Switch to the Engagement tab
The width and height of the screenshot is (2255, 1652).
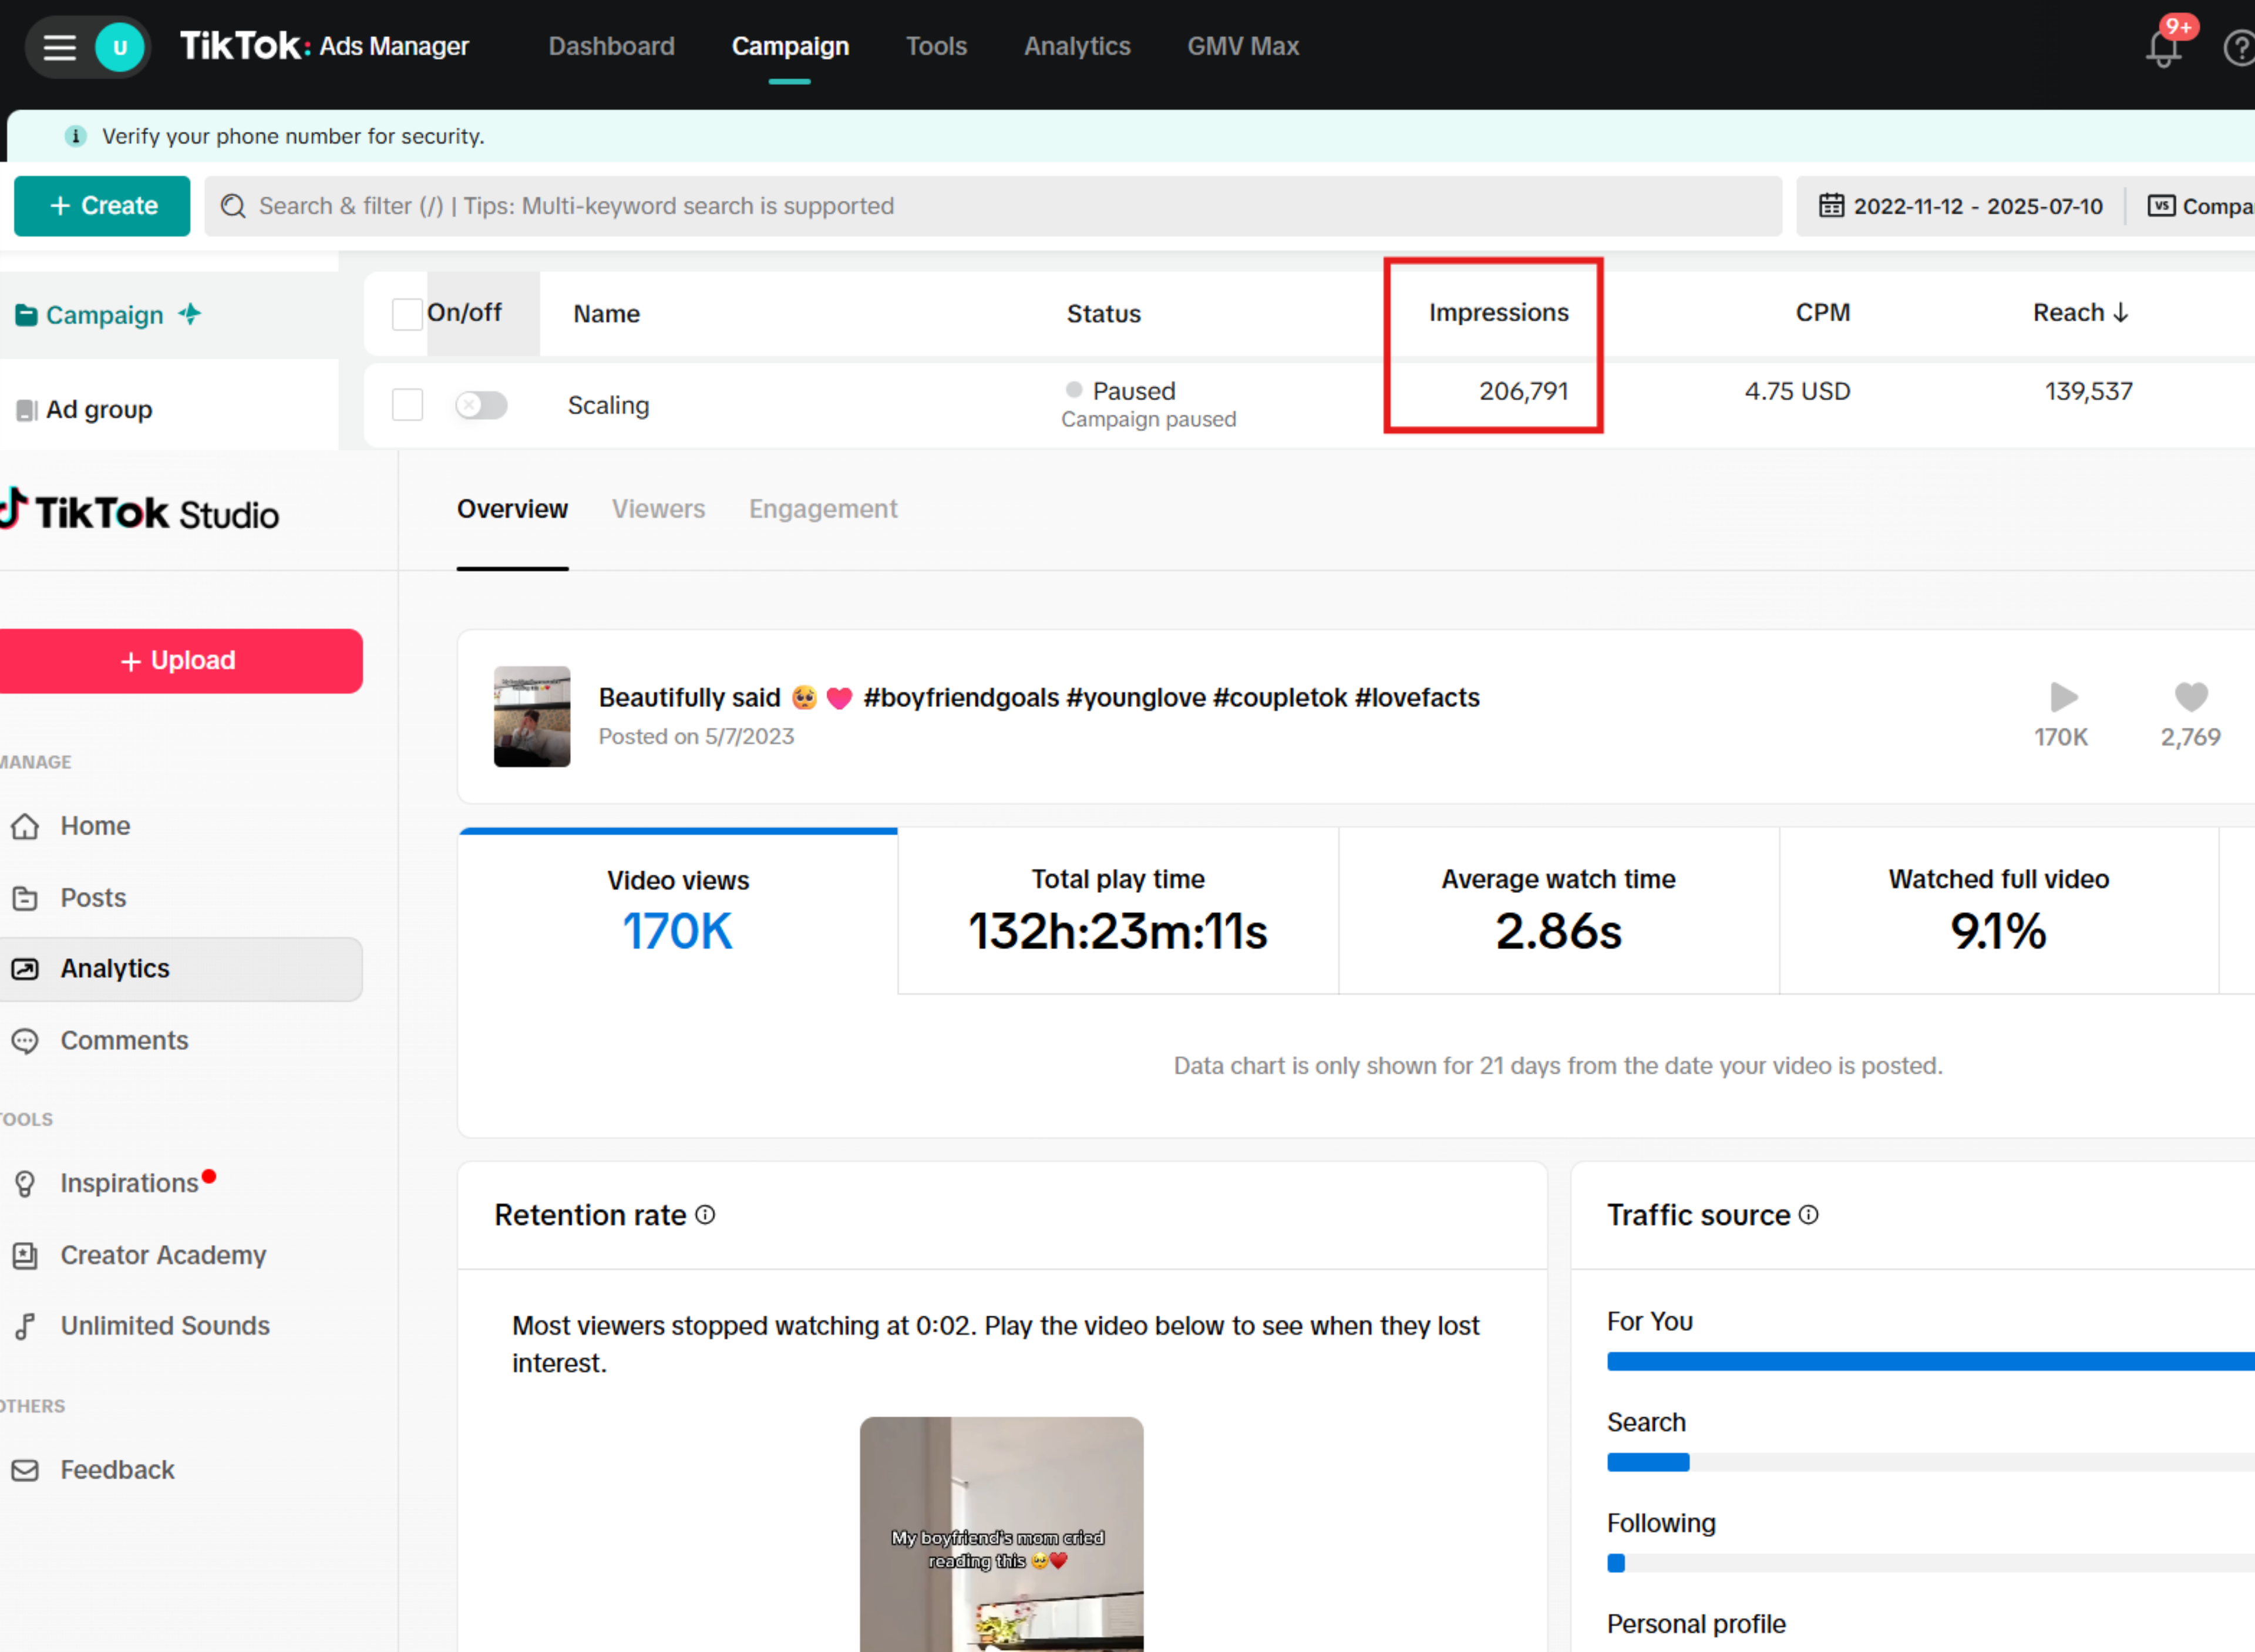(823, 509)
